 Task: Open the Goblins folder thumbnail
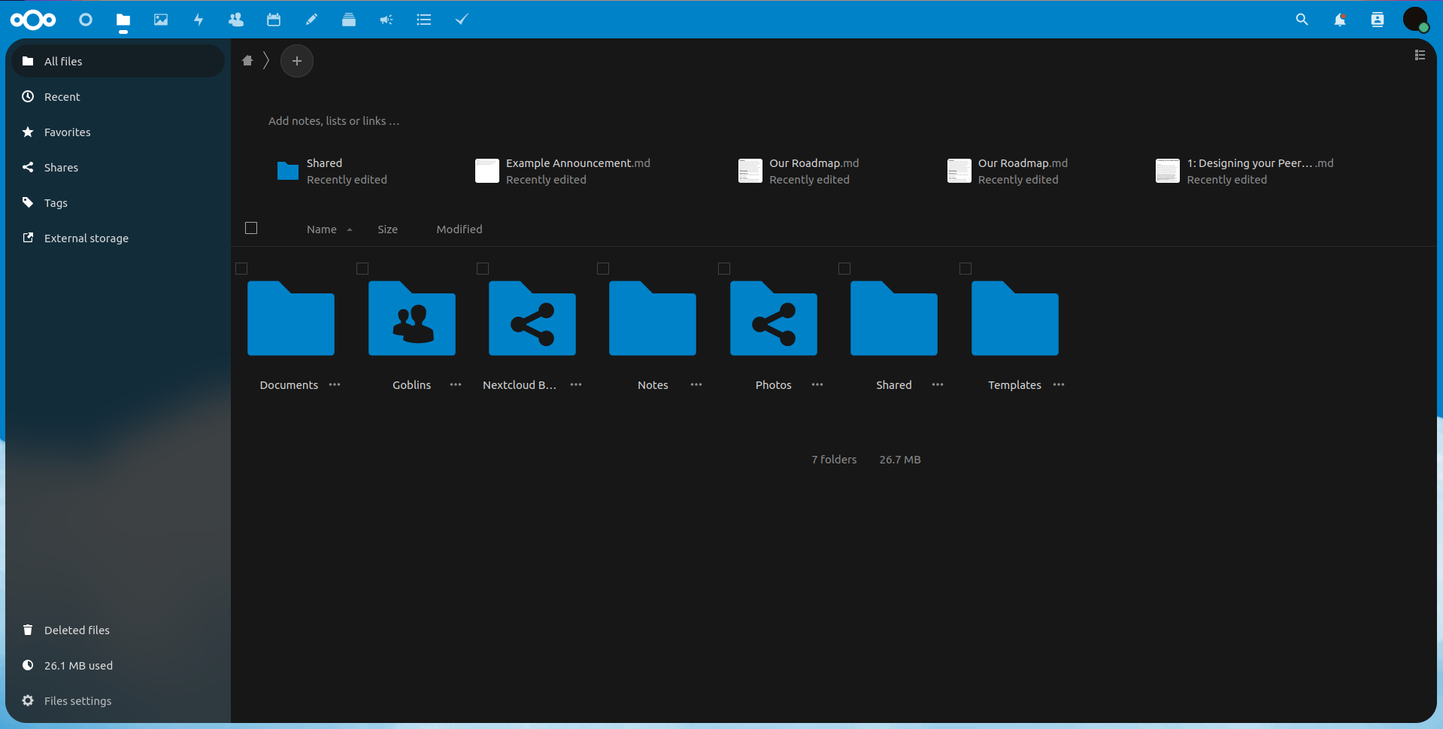(x=411, y=319)
